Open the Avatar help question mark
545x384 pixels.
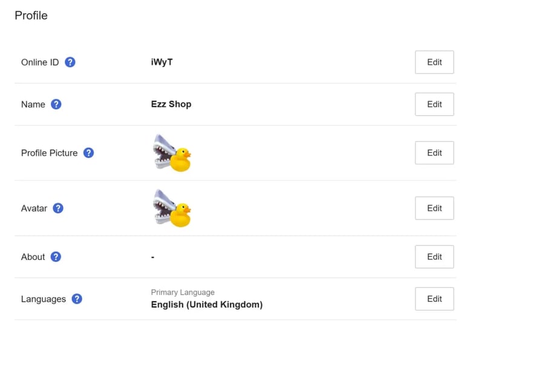58,208
